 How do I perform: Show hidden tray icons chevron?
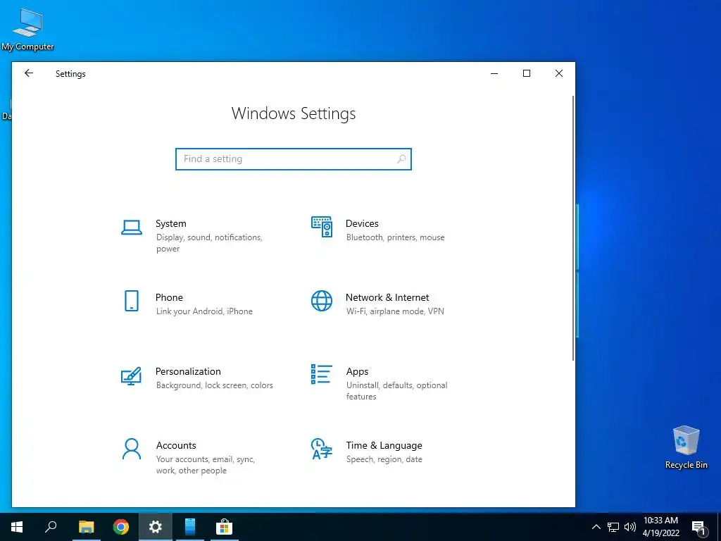pos(596,527)
